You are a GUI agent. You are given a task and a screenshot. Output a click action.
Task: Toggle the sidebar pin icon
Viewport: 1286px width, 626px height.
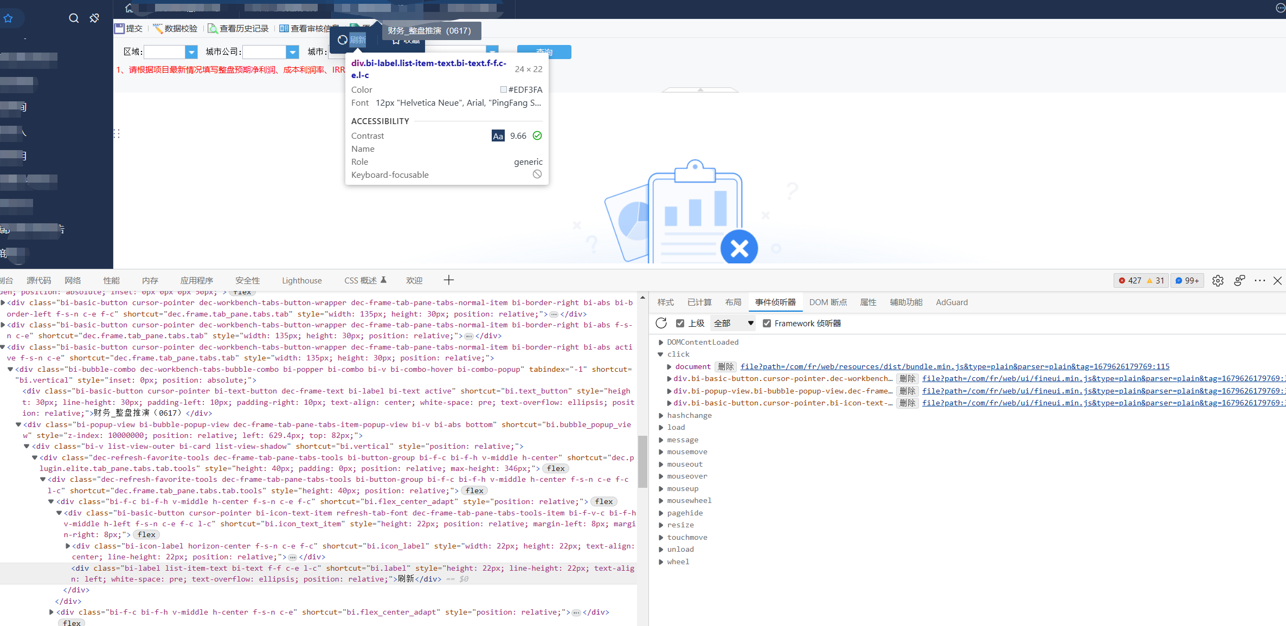94,18
